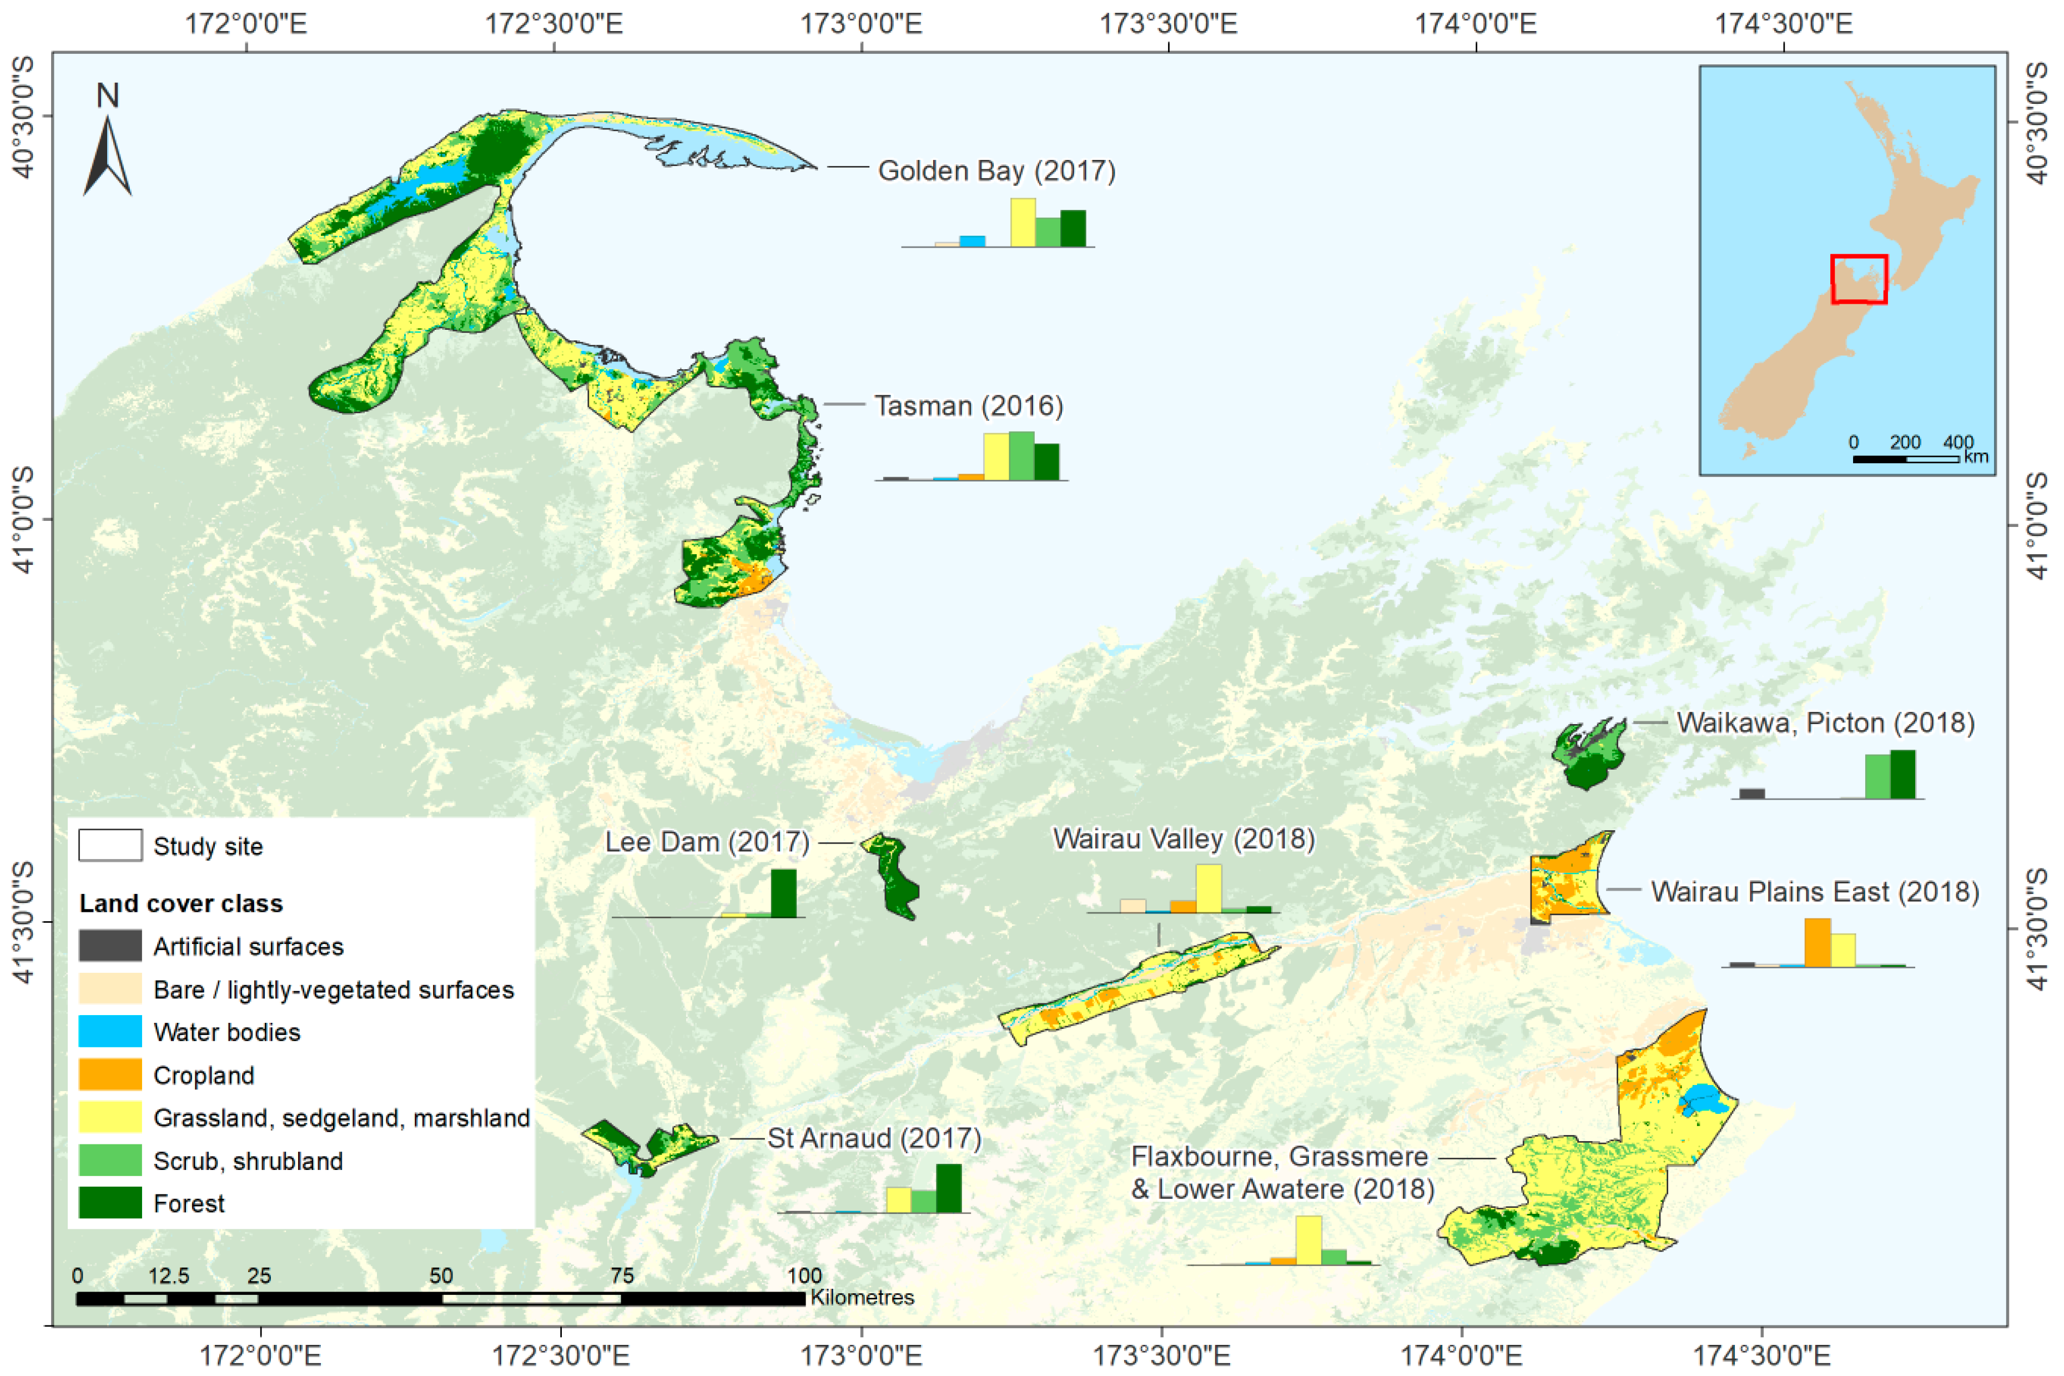Click the Lee Dam (2017) label

(x=707, y=842)
